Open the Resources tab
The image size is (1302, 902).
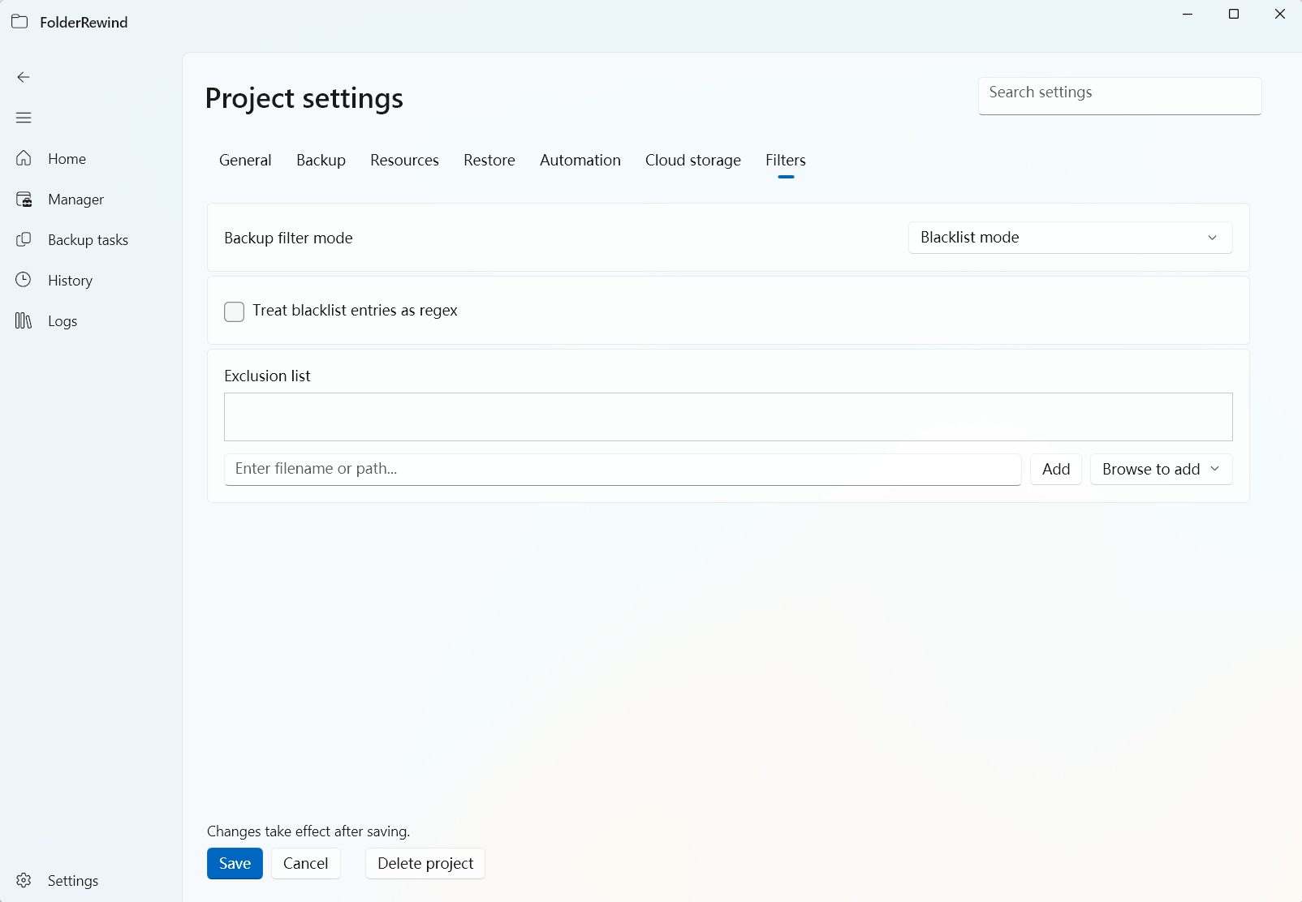coord(404,160)
